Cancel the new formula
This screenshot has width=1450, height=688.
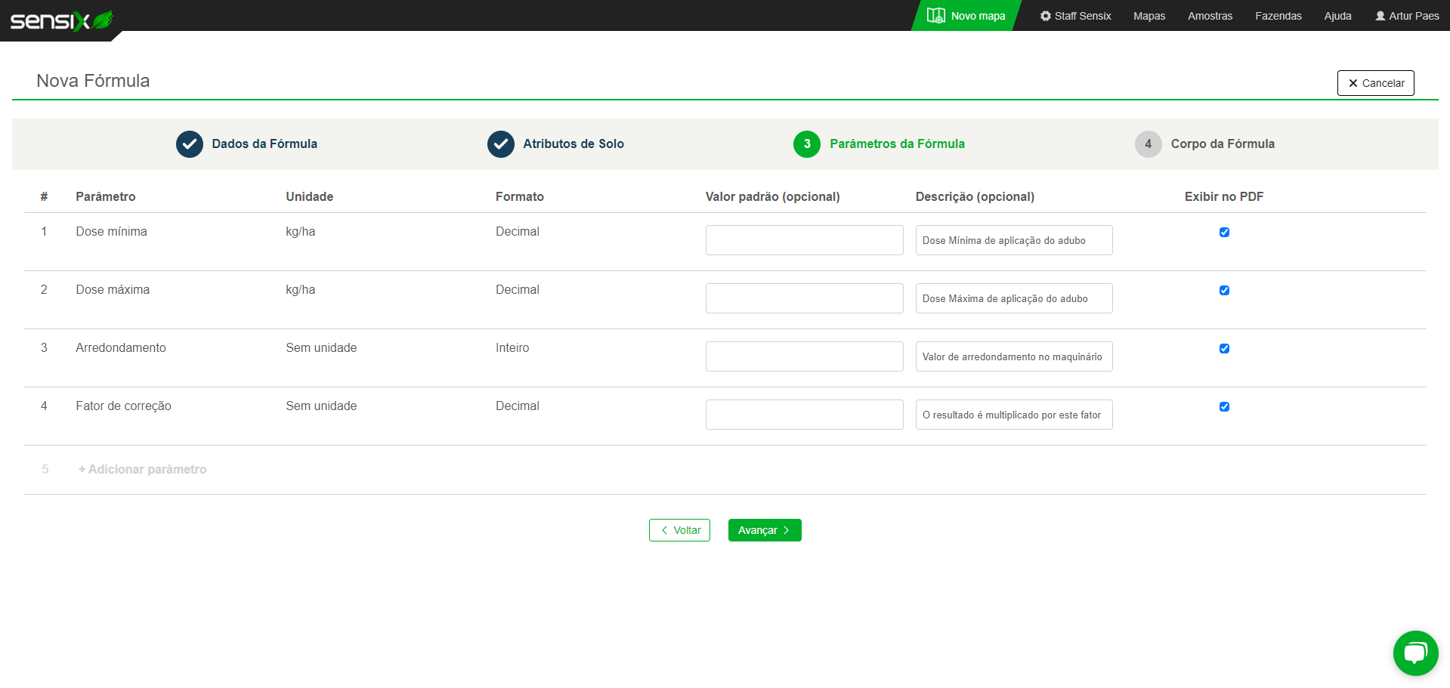(1375, 83)
